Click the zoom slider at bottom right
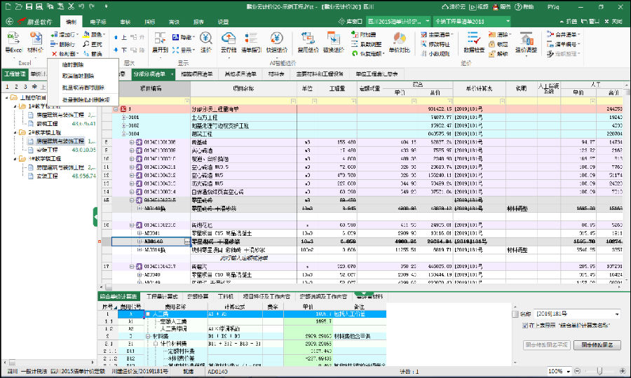 coord(599,371)
